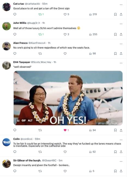Image resolution: width=129 pixels, height=177 pixels.
Task: Like Sir GBear's bonkers tweet
Action: click(x=65, y=171)
